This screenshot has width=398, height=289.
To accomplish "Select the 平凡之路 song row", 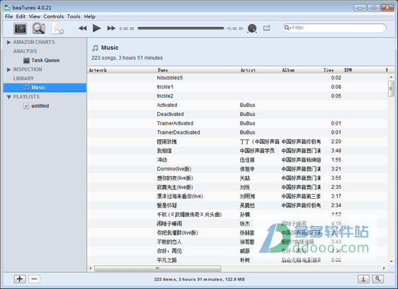I will coord(238,260).
